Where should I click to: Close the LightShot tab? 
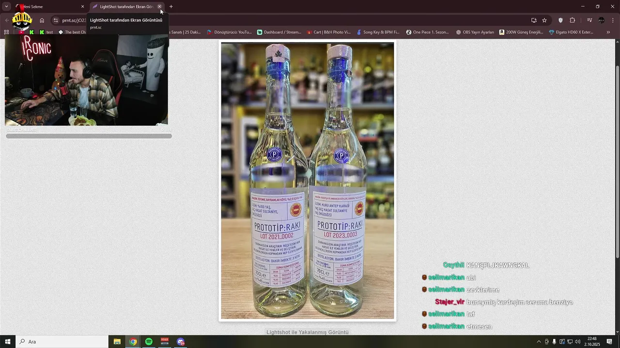159,7
